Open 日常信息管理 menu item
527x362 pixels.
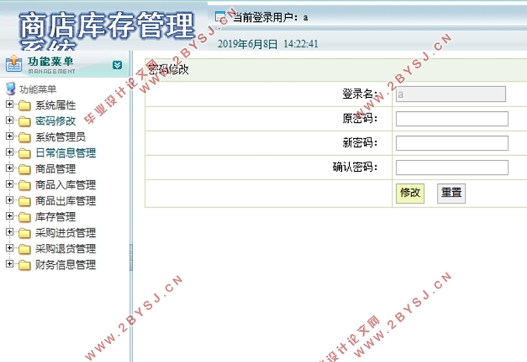point(65,153)
